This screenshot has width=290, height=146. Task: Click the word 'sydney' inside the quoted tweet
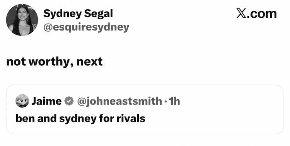(x=78, y=119)
